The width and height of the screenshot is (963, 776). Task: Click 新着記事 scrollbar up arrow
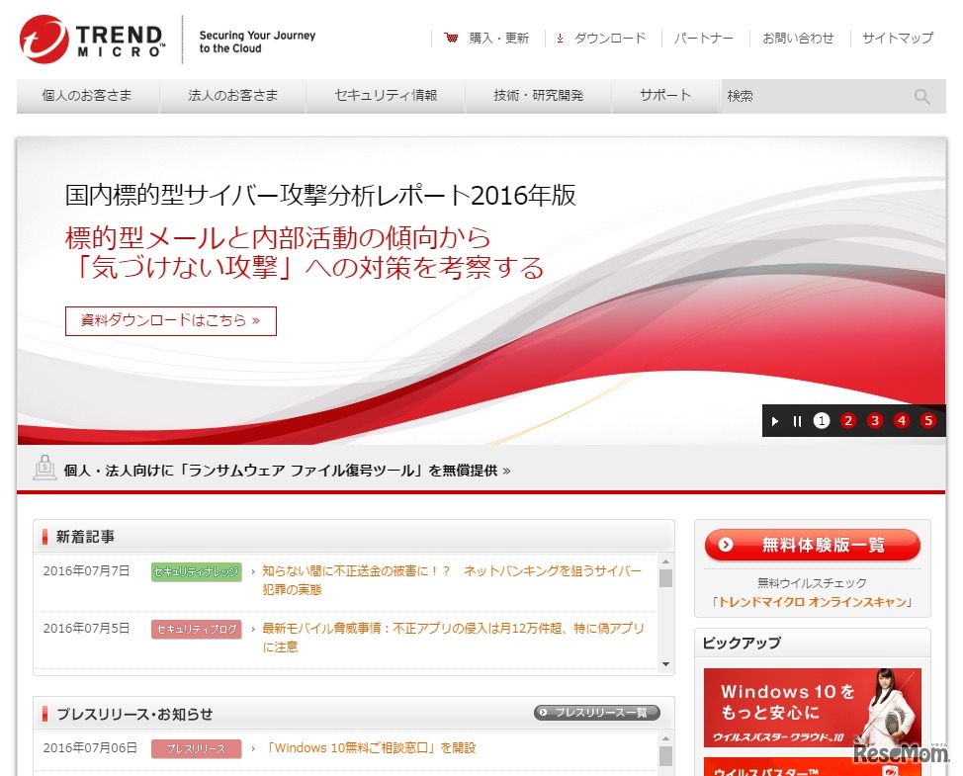click(x=665, y=562)
